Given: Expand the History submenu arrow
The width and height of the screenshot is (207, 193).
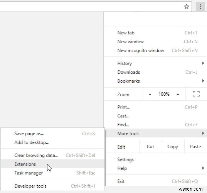Looking at the screenshot, I should tap(203, 63).
